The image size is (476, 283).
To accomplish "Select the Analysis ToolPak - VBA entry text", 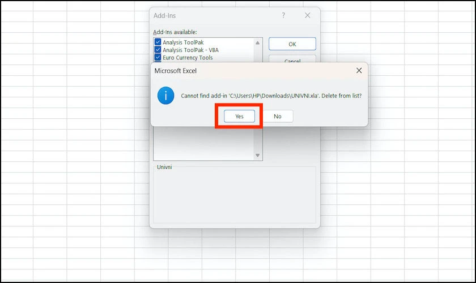I will click(190, 50).
